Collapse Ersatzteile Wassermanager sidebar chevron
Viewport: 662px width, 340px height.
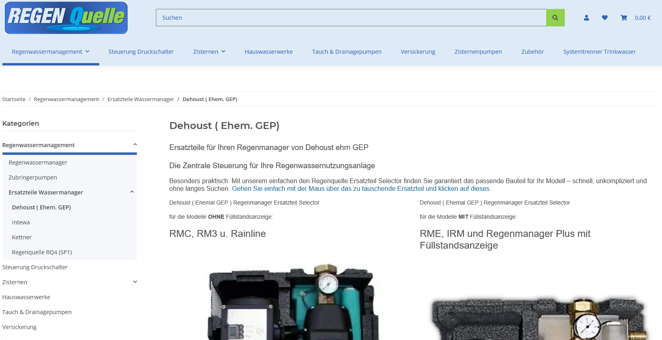[x=132, y=192]
